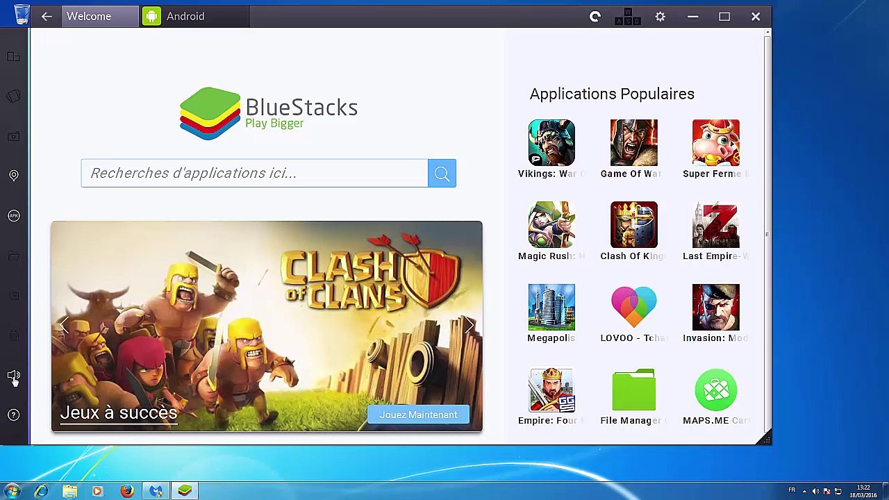Open the Invasion app icon

[x=715, y=307]
